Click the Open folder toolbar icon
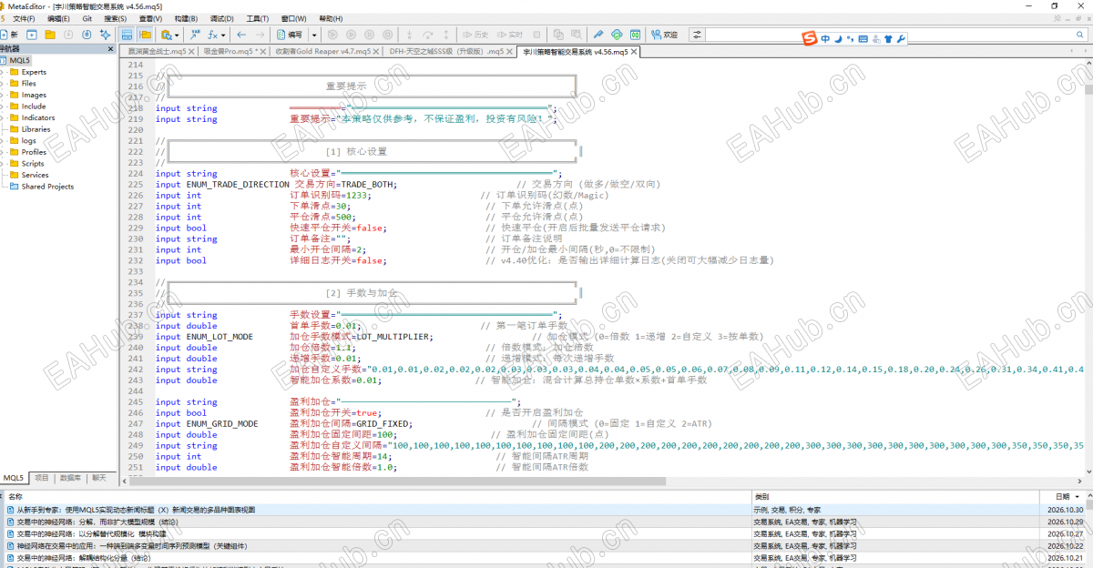Screen dimensions: 1093x568 pyautogui.click(x=49, y=35)
